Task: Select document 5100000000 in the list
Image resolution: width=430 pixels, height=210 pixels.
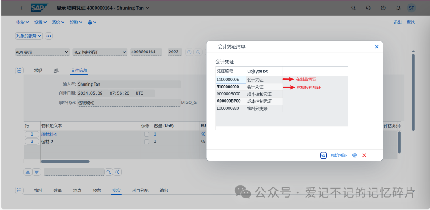Action: coord(231,87)
